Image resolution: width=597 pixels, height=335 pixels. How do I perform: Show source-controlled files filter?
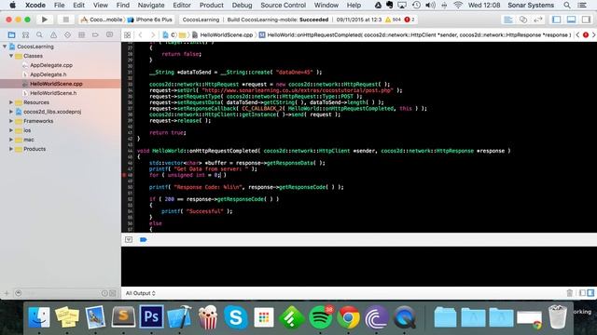point(113,293)
